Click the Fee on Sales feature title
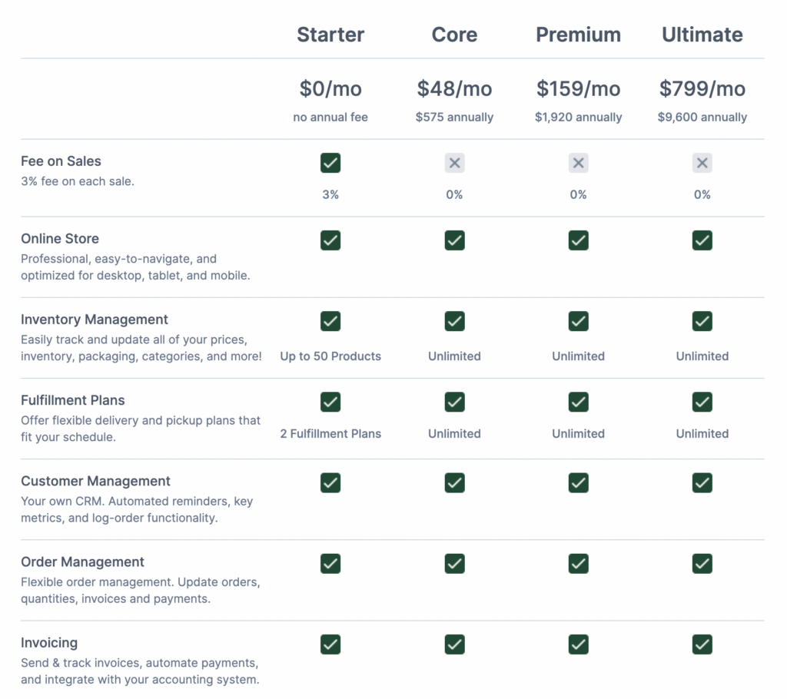This screenshot has width=787, height=699. pos(61,161)
